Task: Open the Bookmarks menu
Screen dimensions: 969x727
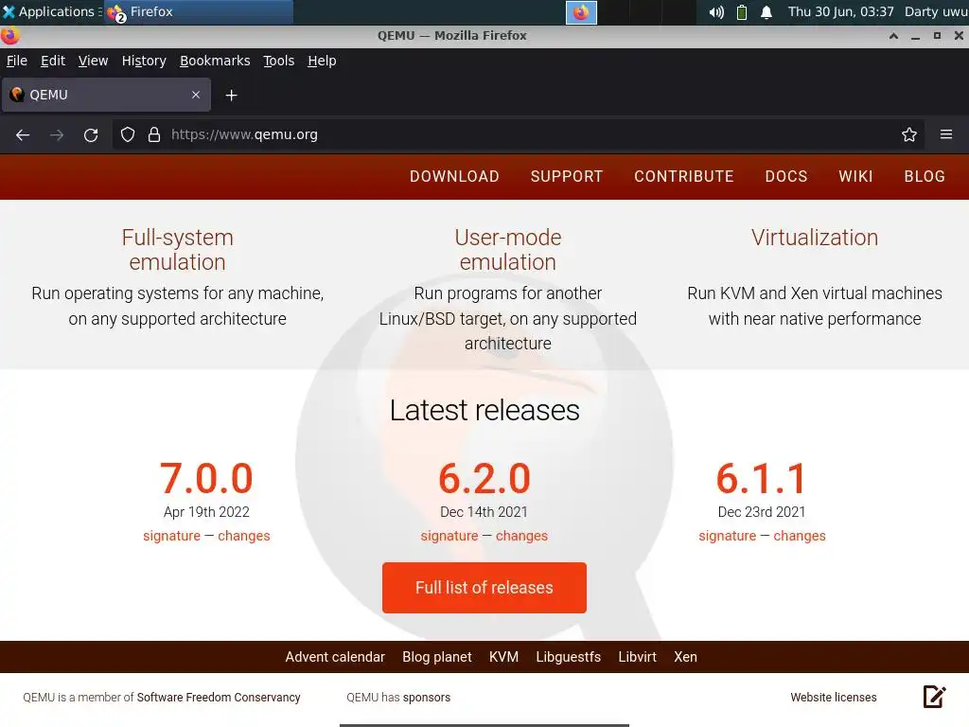Action: tap(215, 61)
